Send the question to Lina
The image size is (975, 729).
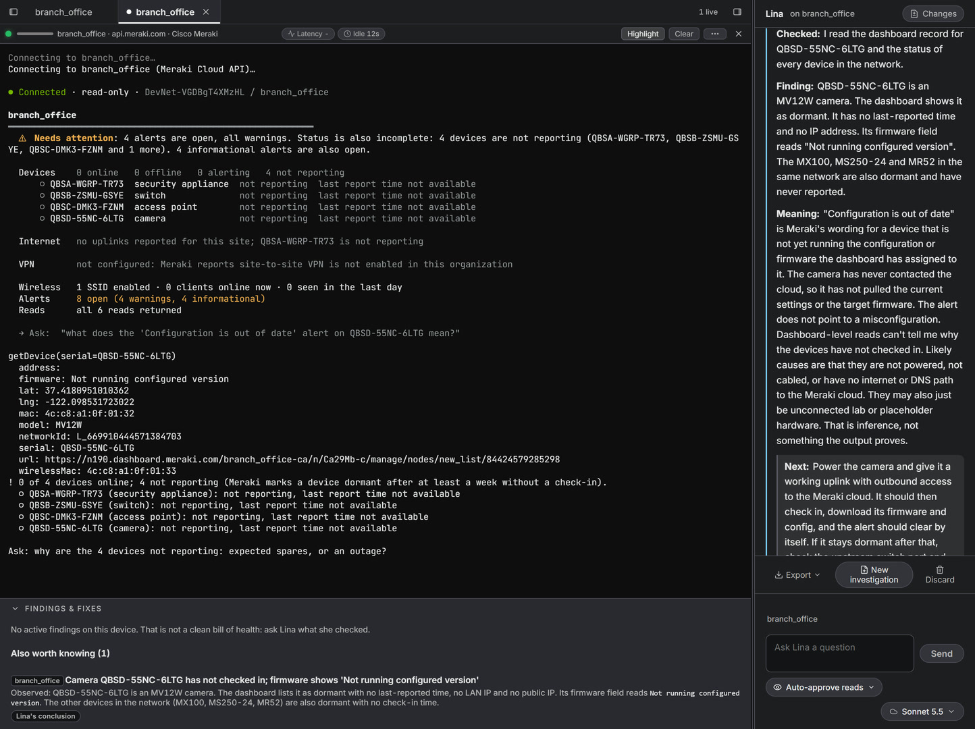click(x=941, y=653)
